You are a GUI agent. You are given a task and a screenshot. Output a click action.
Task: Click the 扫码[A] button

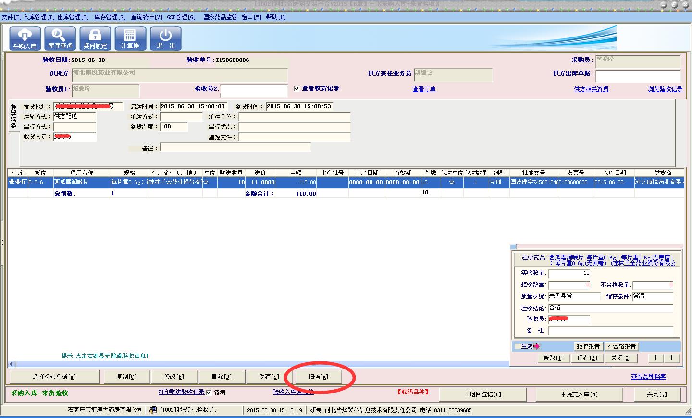pyautogui.click(x=318, y=377)
